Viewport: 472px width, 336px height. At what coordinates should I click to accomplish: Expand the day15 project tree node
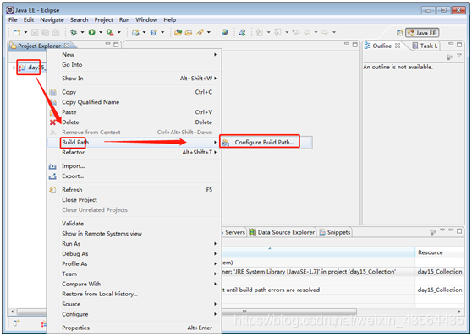point(14,68)
